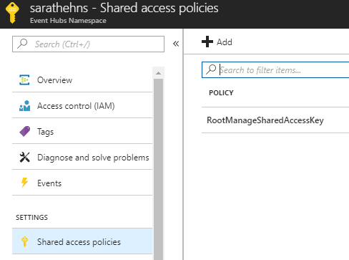Click the Overview icon in the sidebar
The height and width of the screenshot is (260, 349).
coord(24,80)
